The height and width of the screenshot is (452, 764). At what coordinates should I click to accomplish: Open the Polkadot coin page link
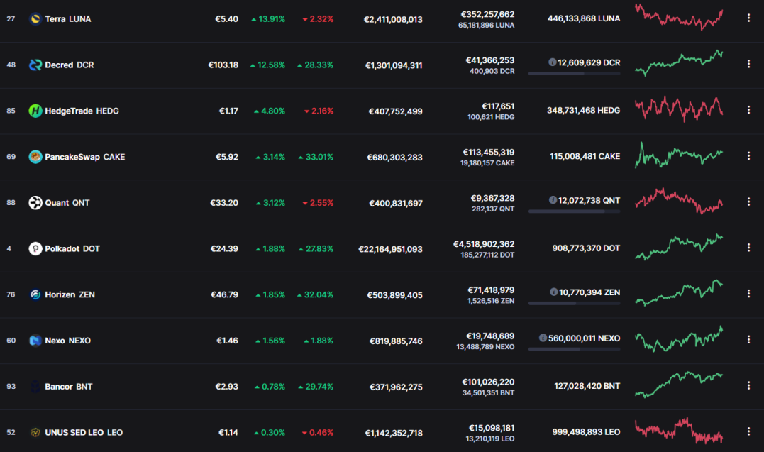(x=72, y=248)
